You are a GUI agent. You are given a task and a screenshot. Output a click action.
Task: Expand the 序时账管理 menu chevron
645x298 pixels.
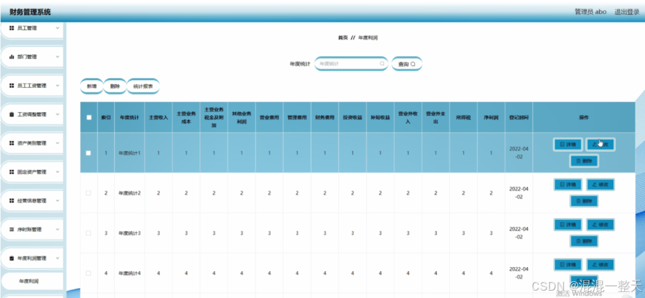(57, 230)
